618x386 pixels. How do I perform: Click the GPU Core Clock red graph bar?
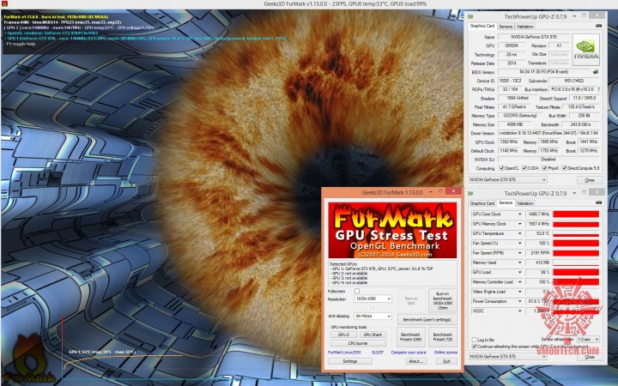point(576,214)
